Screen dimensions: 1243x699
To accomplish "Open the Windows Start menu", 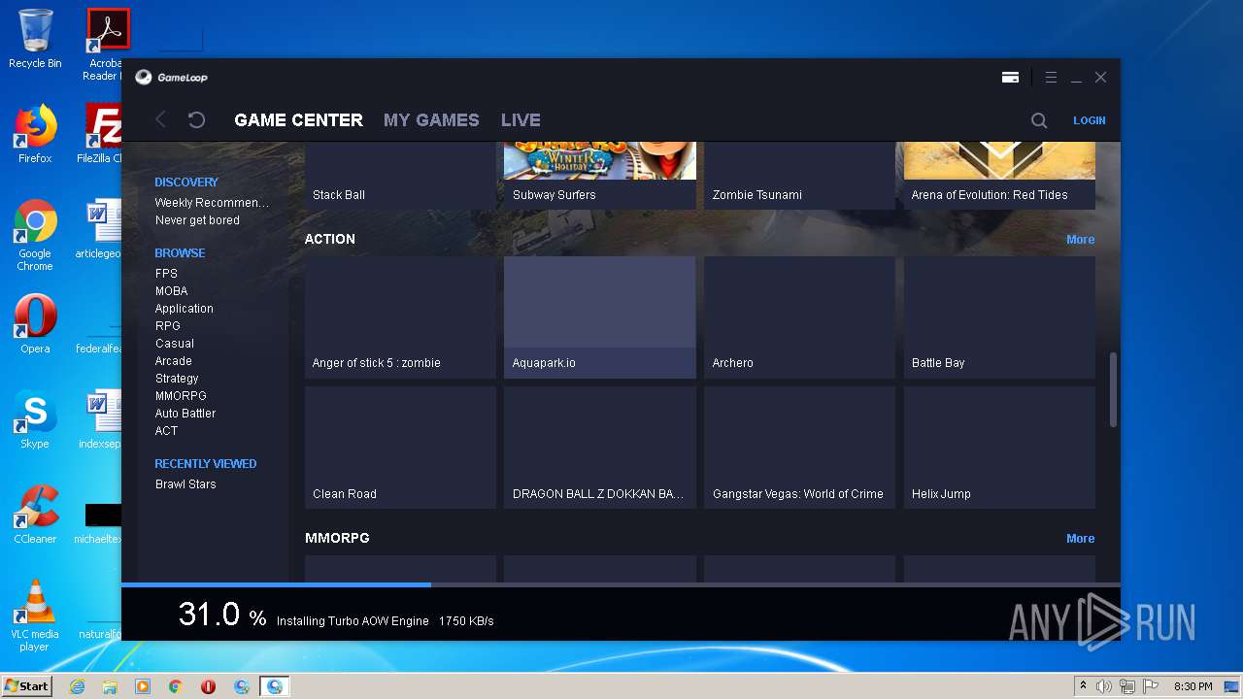I will coord(27,686).
